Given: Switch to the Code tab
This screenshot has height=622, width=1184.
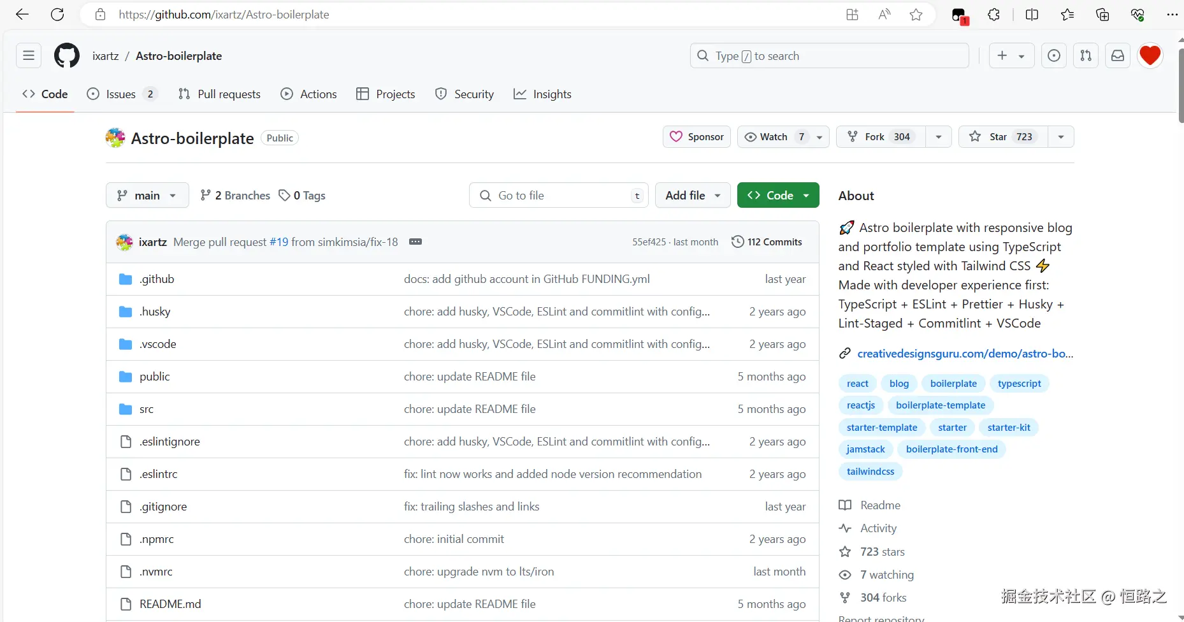Looking at the screenshot, I should point(45,94).
